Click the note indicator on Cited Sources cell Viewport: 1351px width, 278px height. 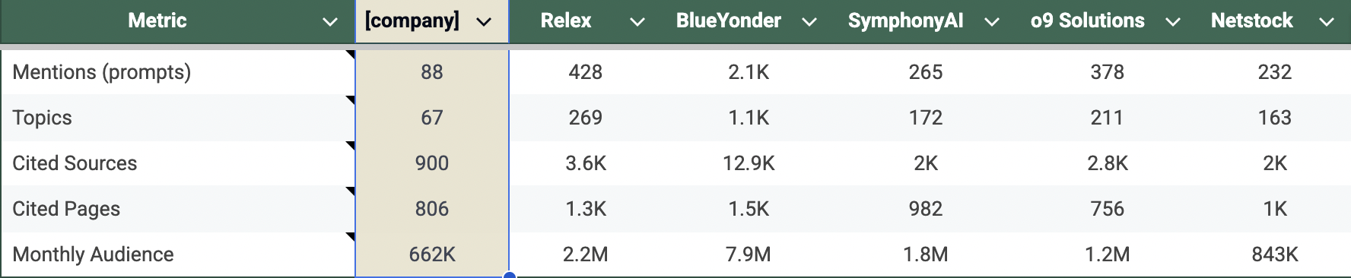(x=351, y=145)
